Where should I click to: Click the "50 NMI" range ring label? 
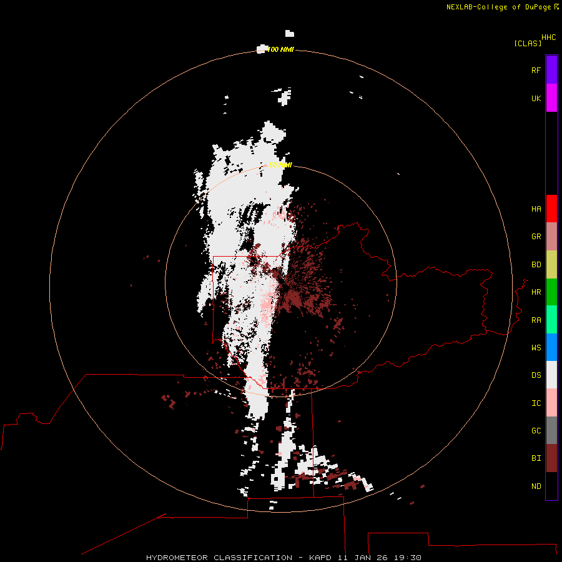point(280,165)
